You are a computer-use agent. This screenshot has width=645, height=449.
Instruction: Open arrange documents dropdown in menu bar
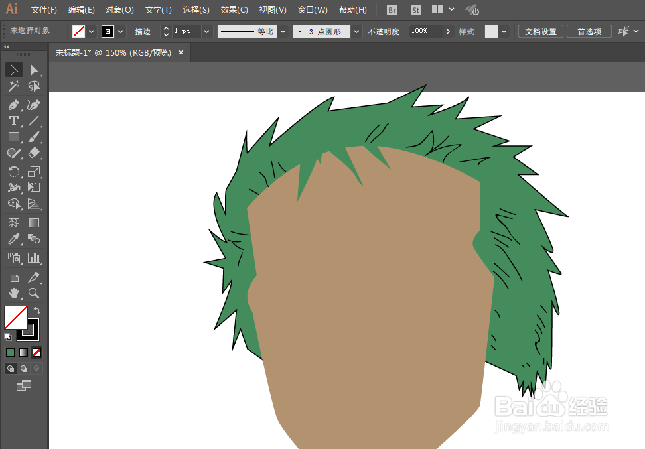click(x=443, y=9)
